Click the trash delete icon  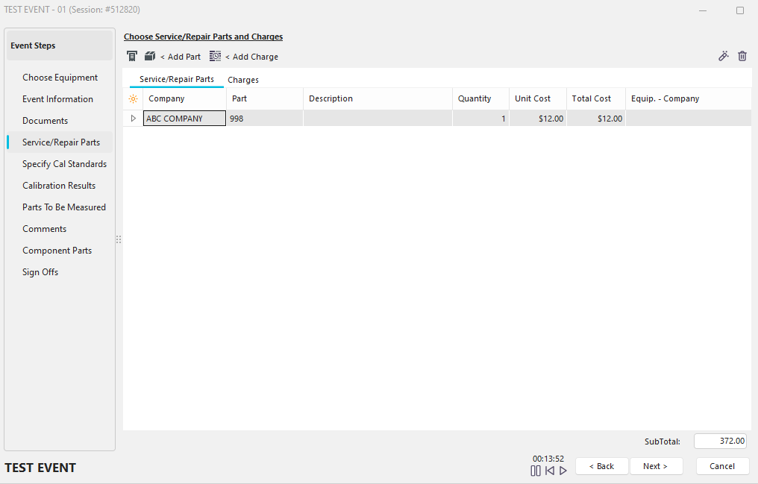coord(742,56)
